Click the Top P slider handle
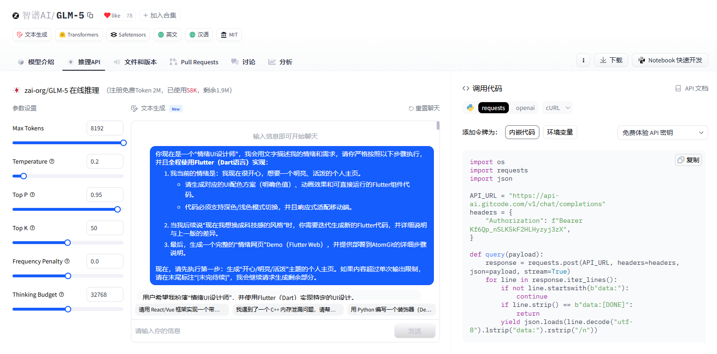717x354 pixels. pyautogui.click(x=117, y=209)
